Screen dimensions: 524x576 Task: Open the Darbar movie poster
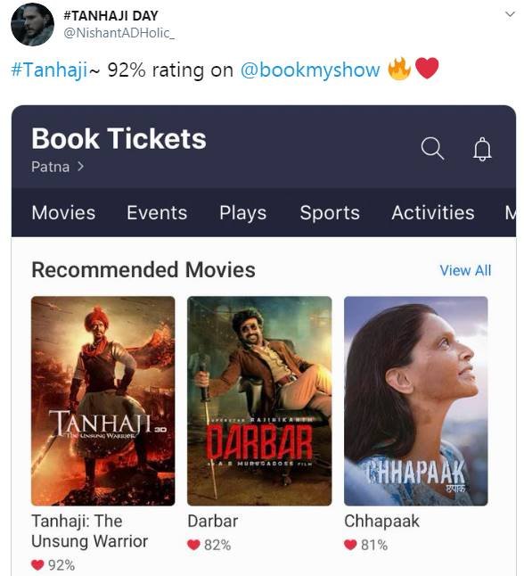(x=259, y=400)
